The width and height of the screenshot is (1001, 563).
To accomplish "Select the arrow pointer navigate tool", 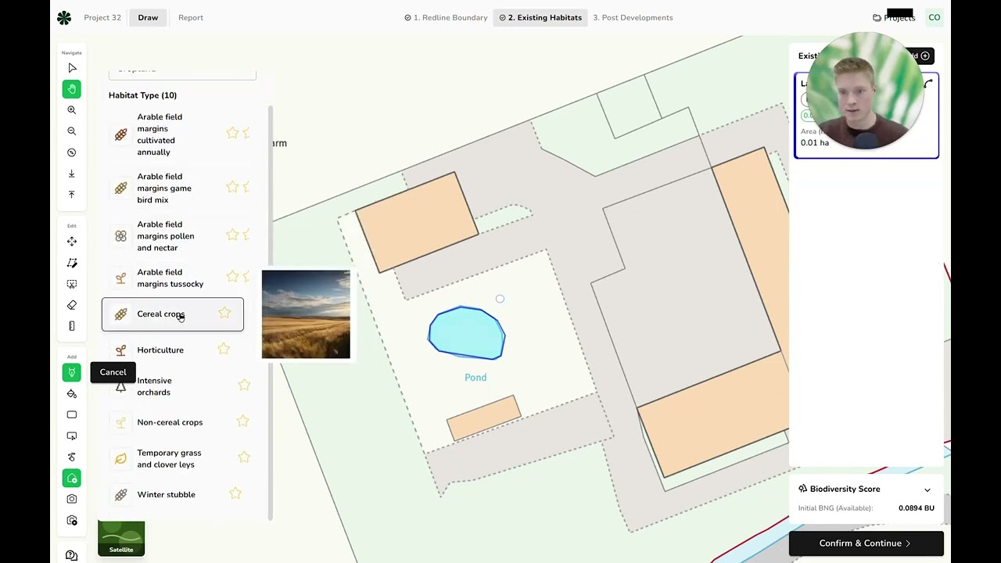I will (72, 68).
